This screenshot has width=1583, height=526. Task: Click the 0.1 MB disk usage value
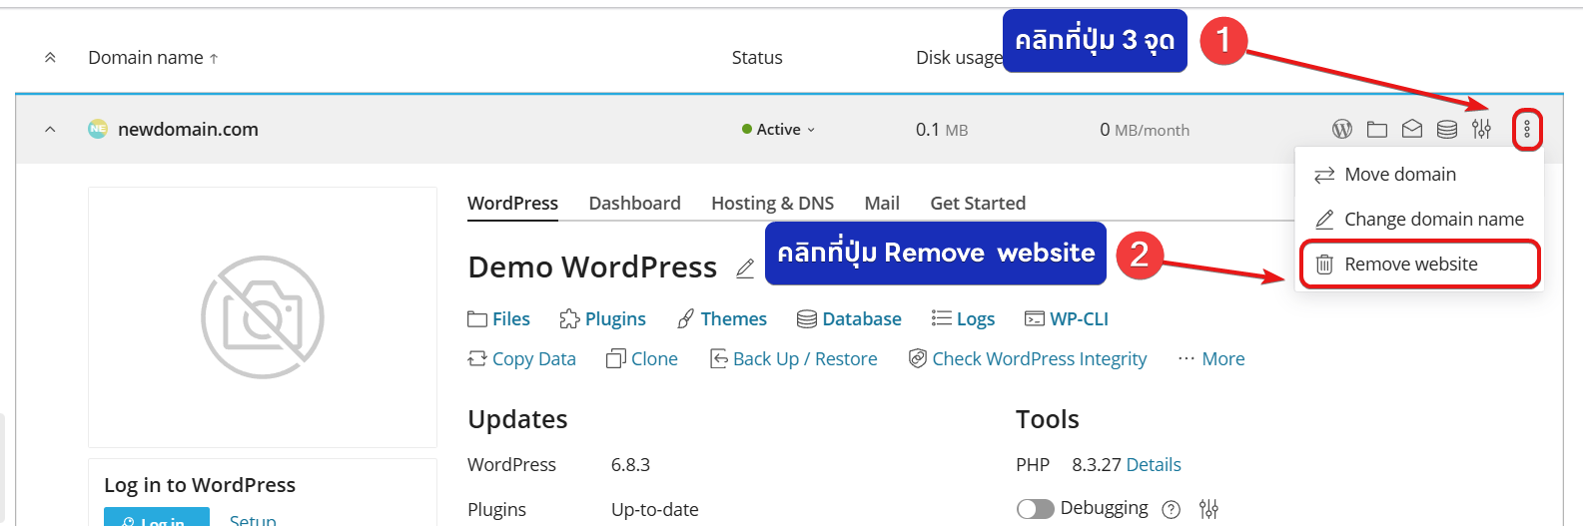(x=942, y=130)
